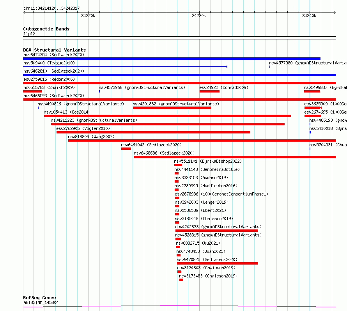The width and height of the screenshot is (347, 311).
Task: Open nsv6461042 (Sedlazeck2020) label
Action: point(151,145)
